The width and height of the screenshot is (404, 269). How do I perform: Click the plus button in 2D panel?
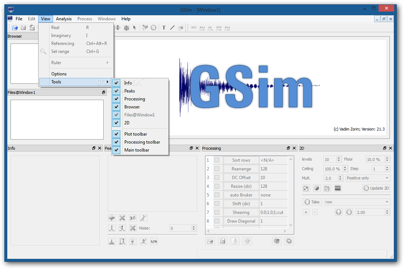(x=306, y=212)
